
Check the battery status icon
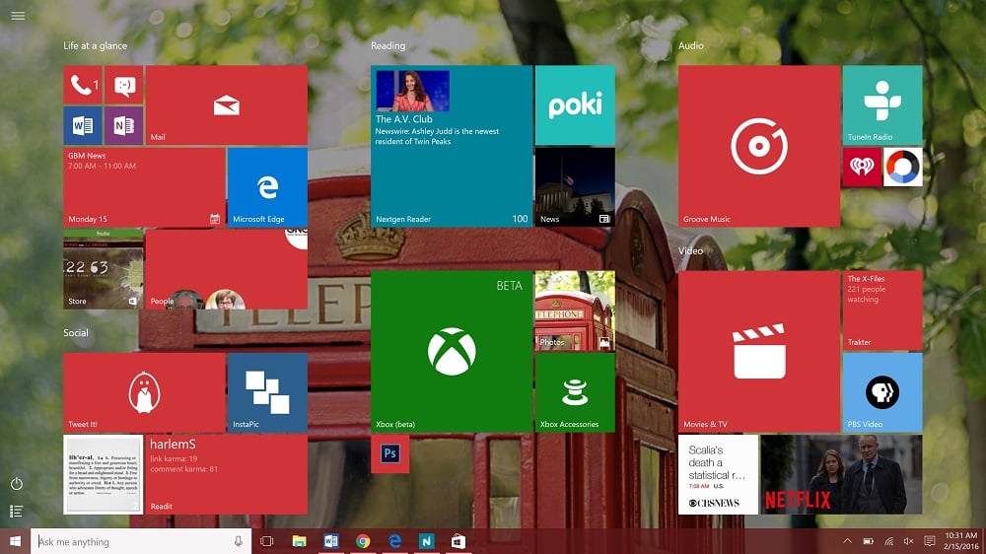[869, 541]
